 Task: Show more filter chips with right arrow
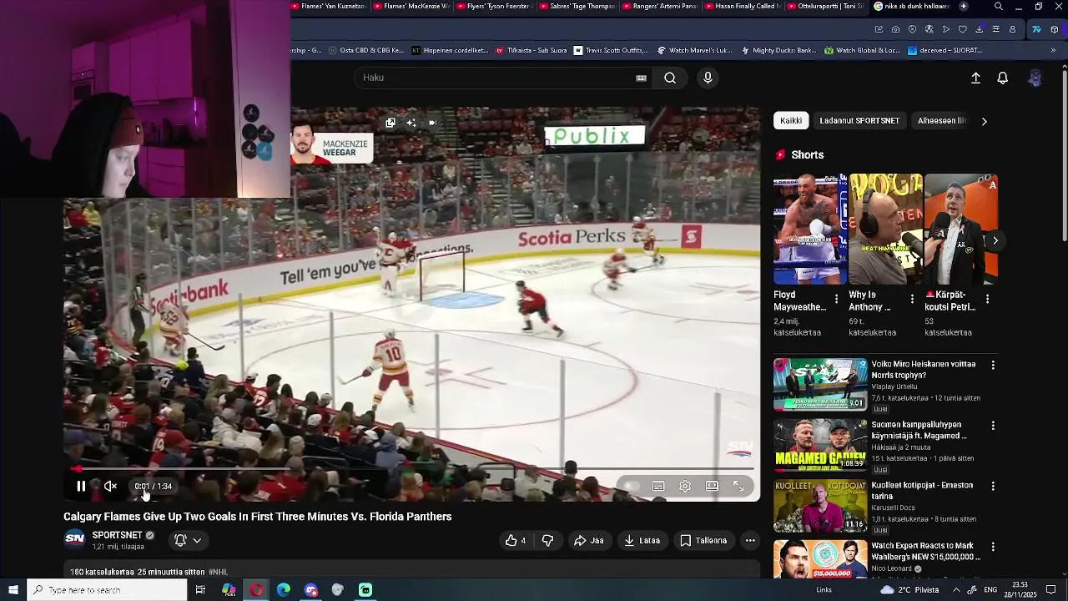click(x=984, y=121)
